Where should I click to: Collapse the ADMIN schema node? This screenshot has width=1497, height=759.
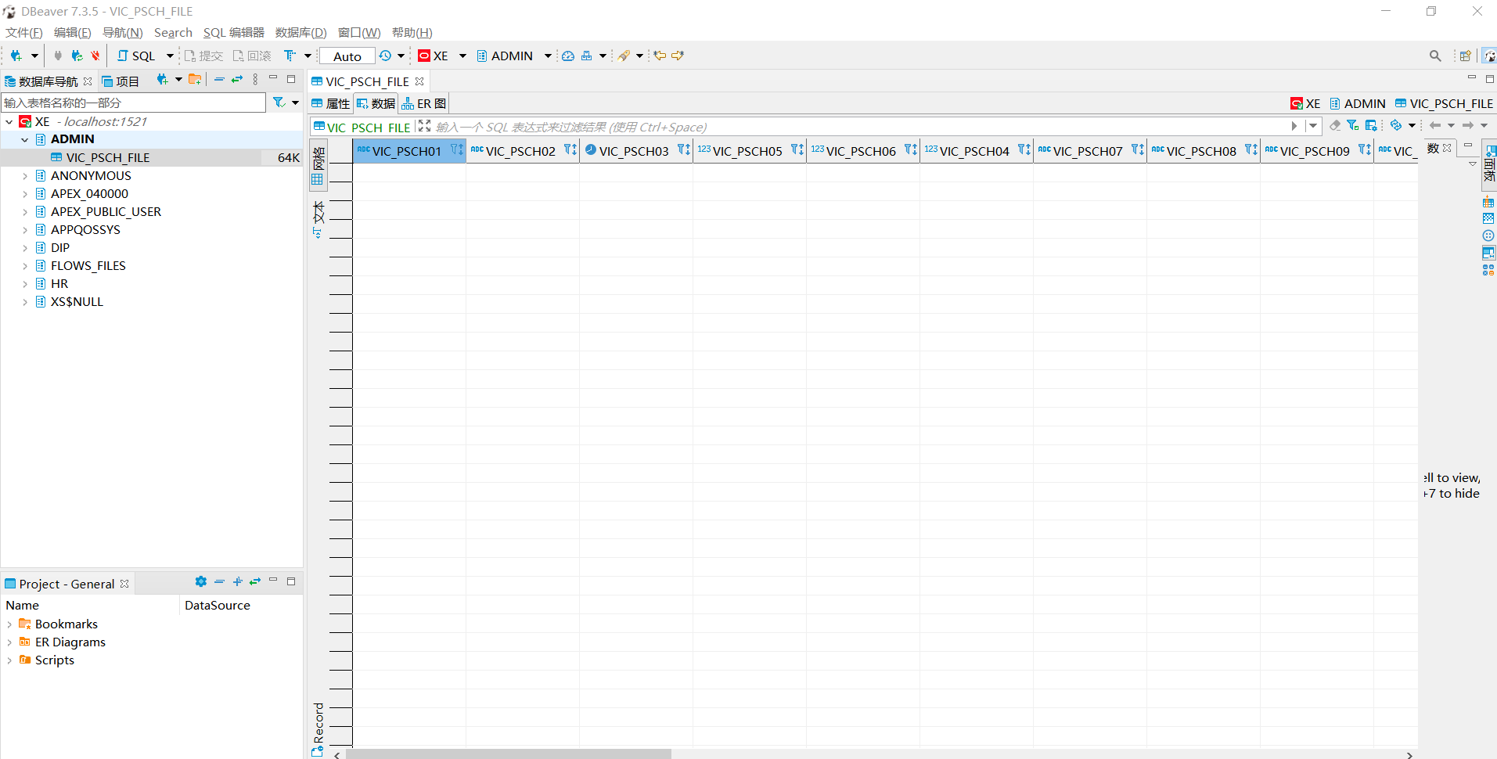[x=25, y=140]
